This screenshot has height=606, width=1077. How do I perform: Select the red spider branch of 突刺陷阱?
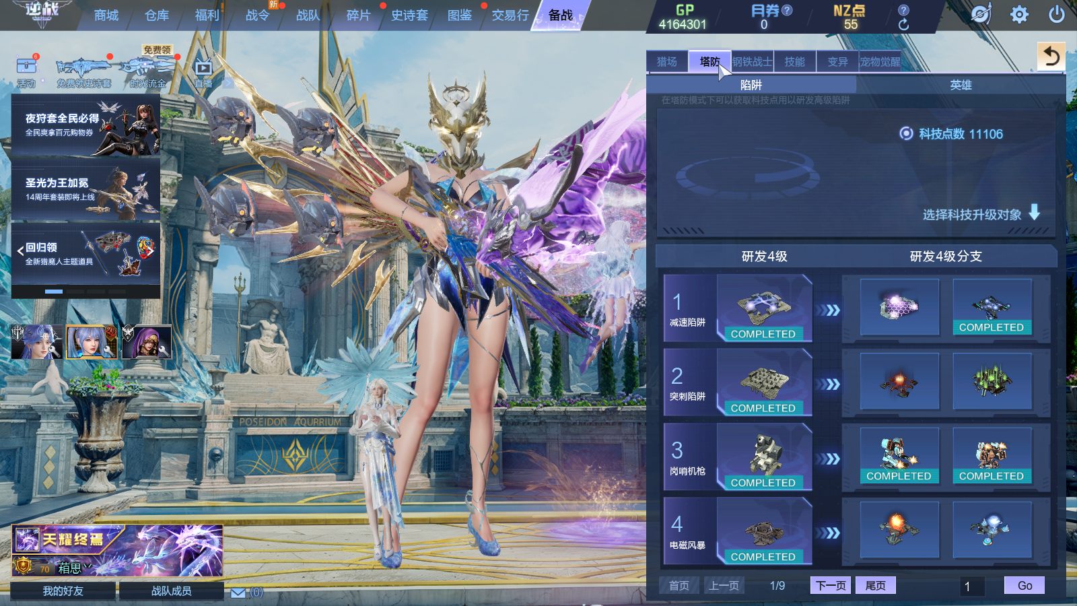pyautogui.click(x=899, y=381)
